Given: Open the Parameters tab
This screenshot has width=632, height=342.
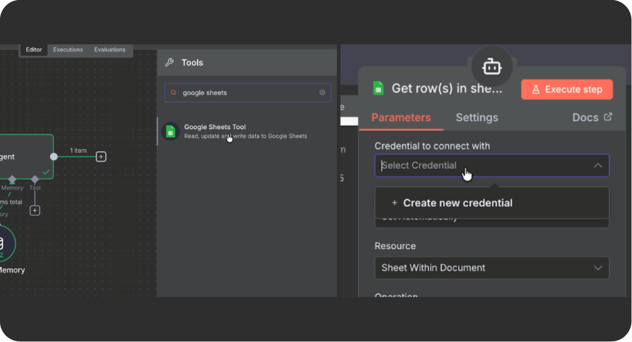Looking at the screenshot, I should [401, 118].
